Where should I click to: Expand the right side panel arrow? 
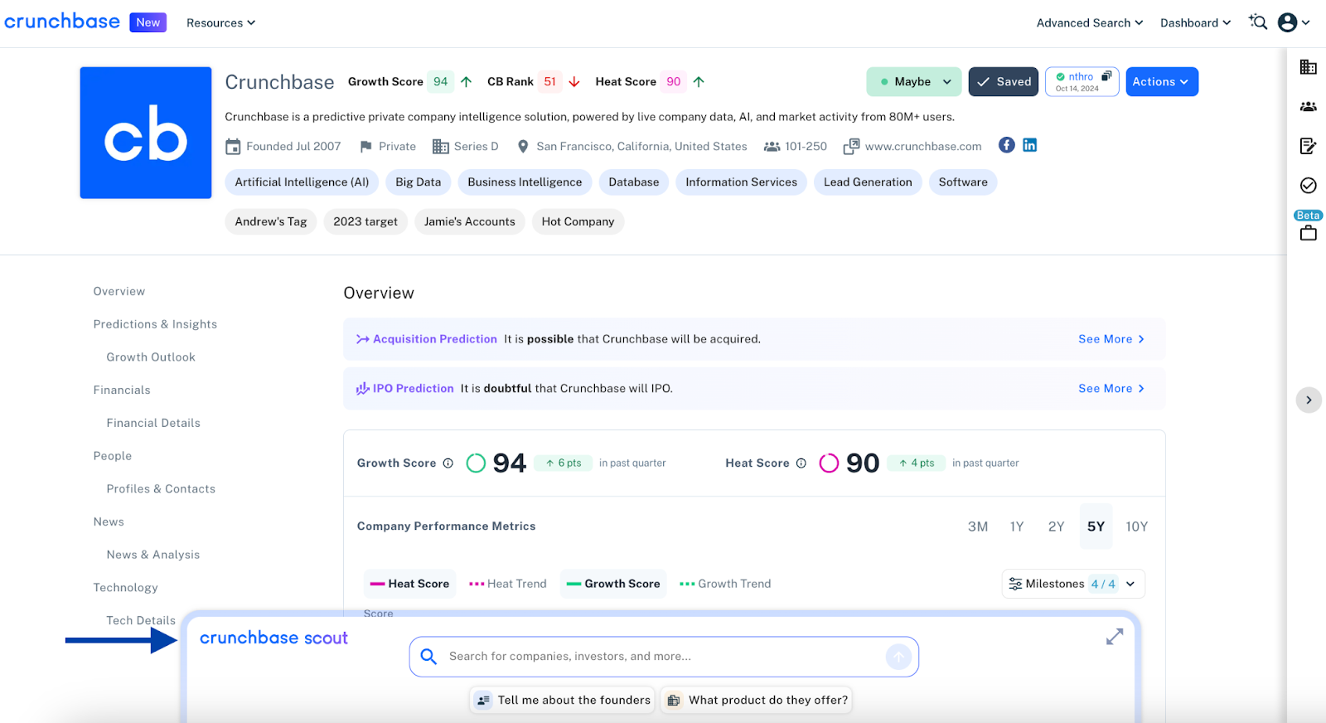[x=1309, y=400]
